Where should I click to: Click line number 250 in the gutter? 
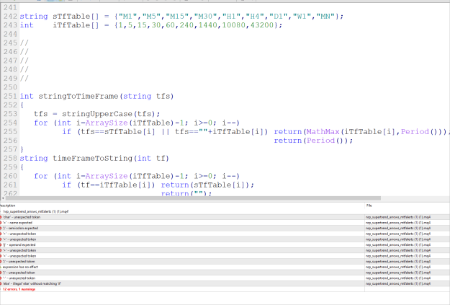[10, 87]
